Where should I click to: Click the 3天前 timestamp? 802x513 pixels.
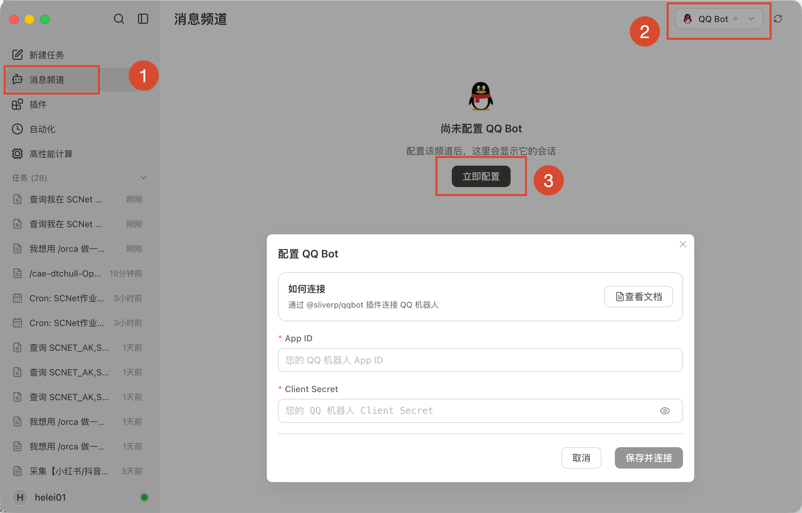point(132,471)
